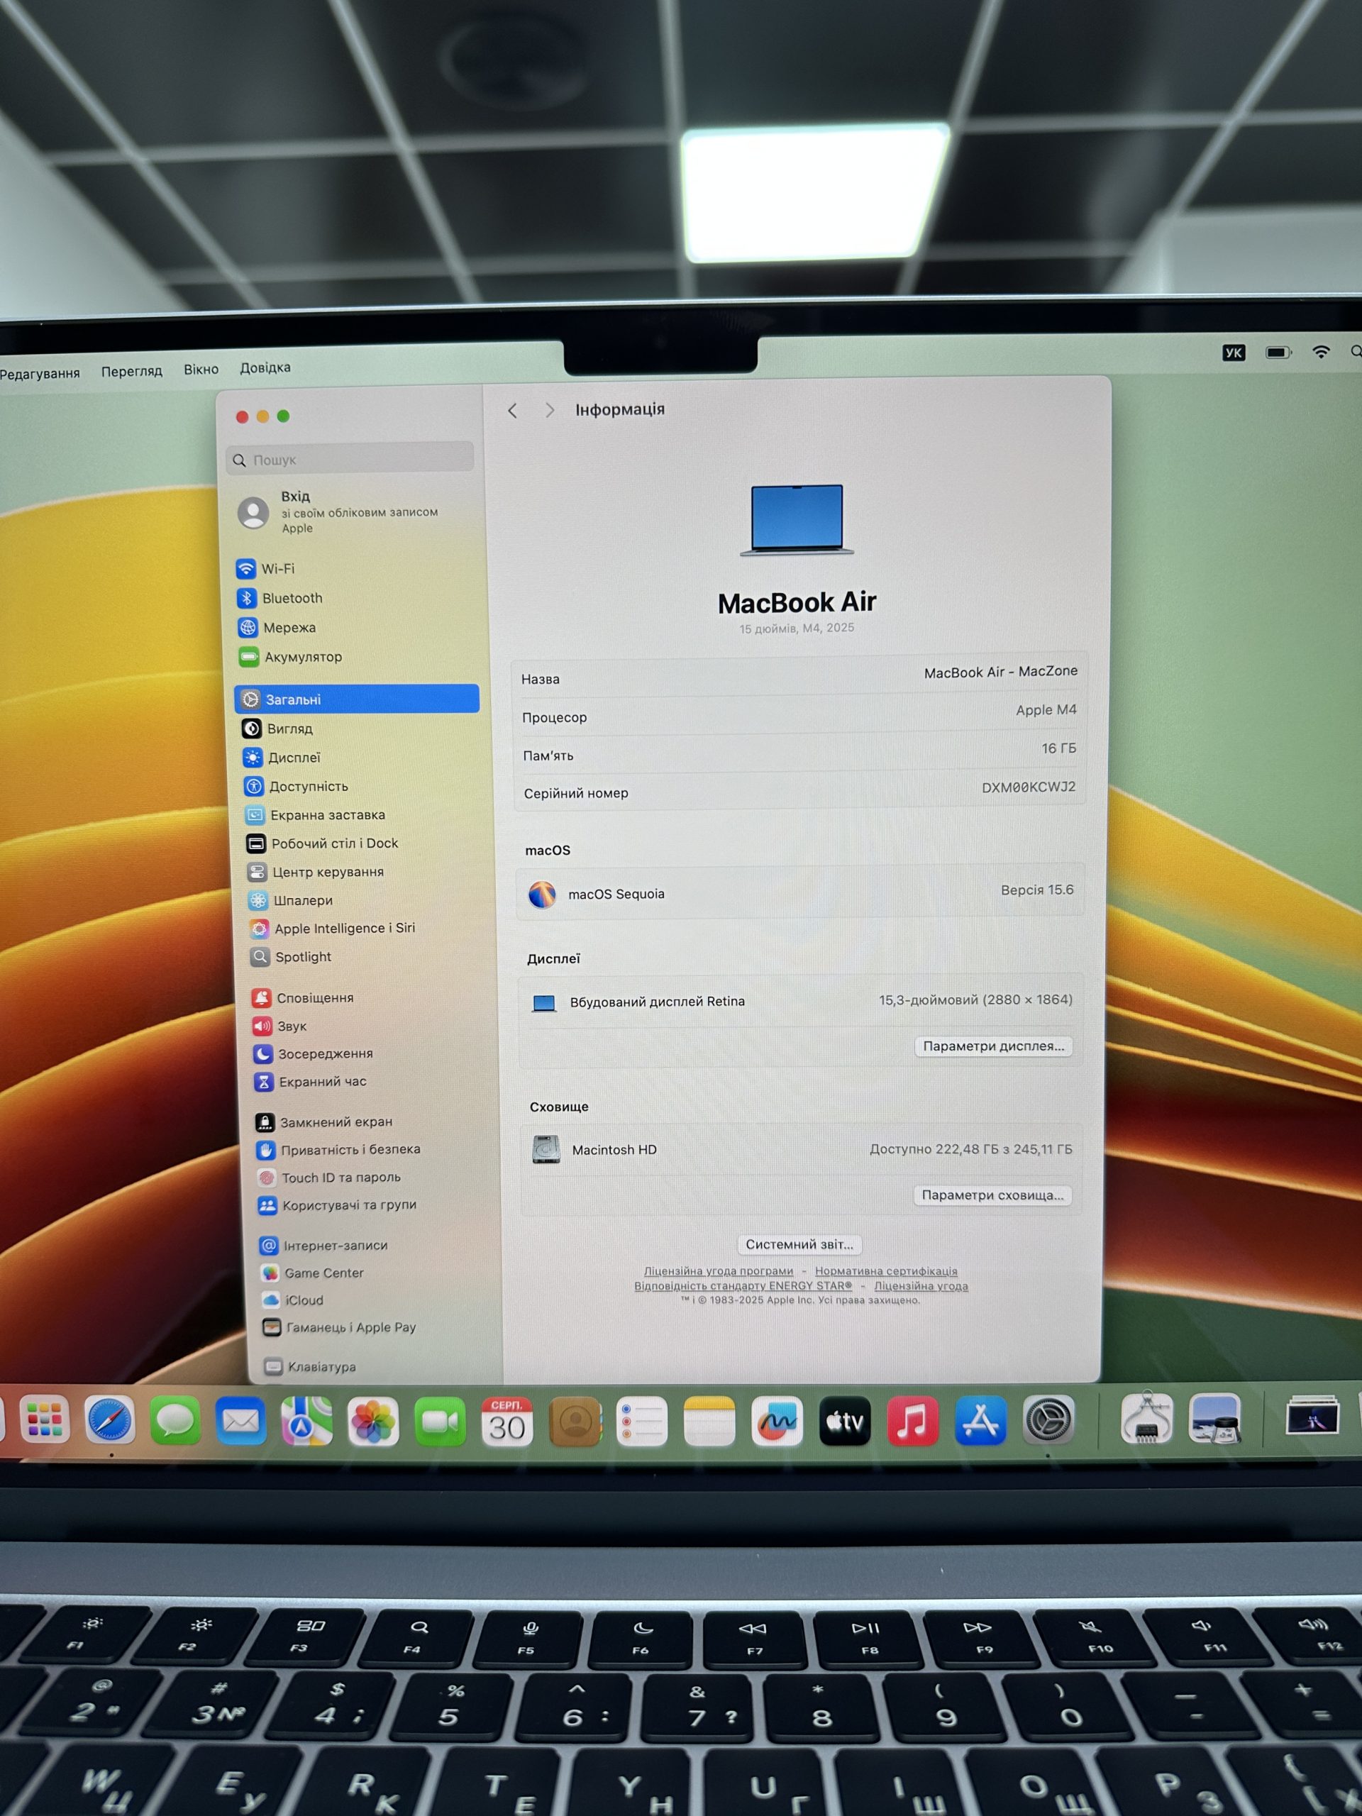The width and height of the screenshot is (1362, 1816).
Task: Open App Store from the Dock
Action: [x=980, y=1420]
